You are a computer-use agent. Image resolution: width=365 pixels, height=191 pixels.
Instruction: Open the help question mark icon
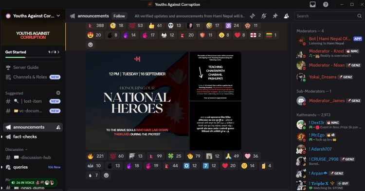click(326, 4)
